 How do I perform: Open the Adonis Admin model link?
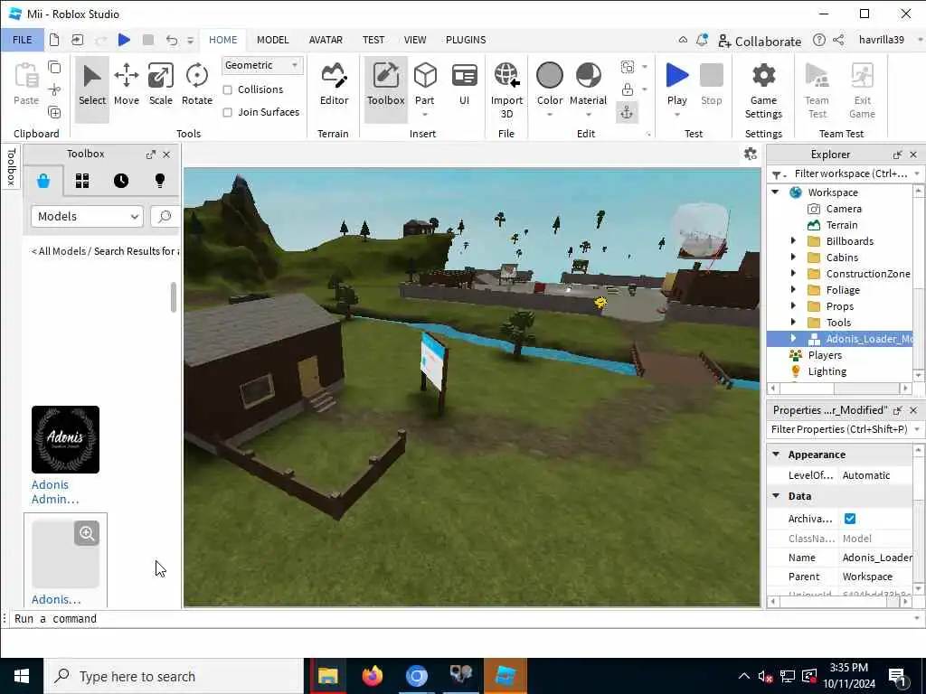(x=55, y=492)
